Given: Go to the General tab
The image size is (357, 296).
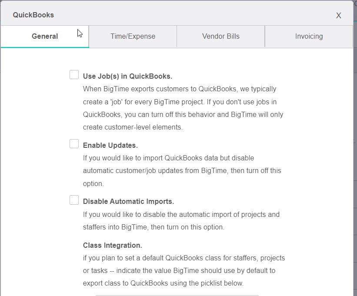Looking at the screenshot, I should pos(45,37).
